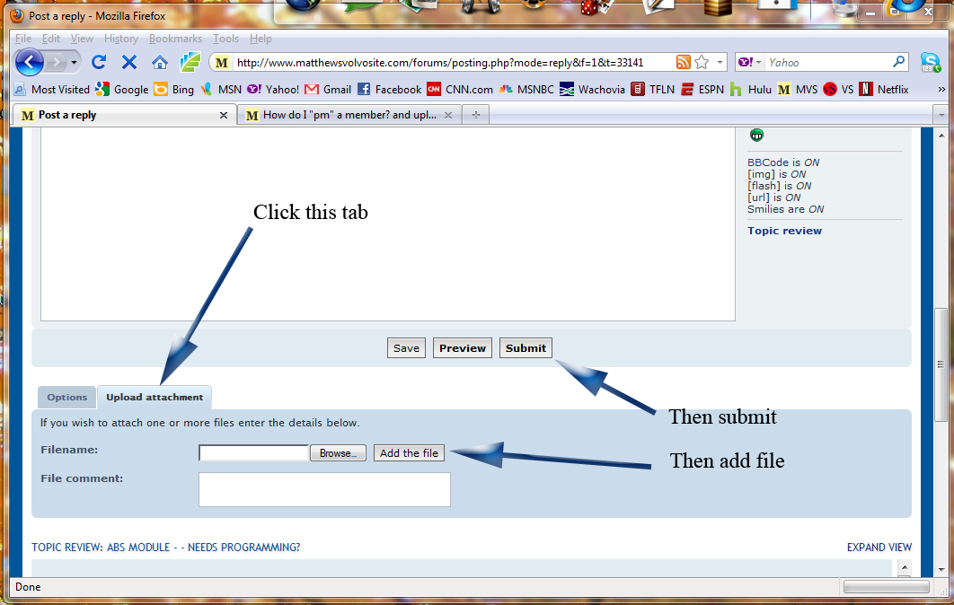Viewport: 954px width, 605px height.
Task: Click into the File comment text box
Action: coord(324,489)
